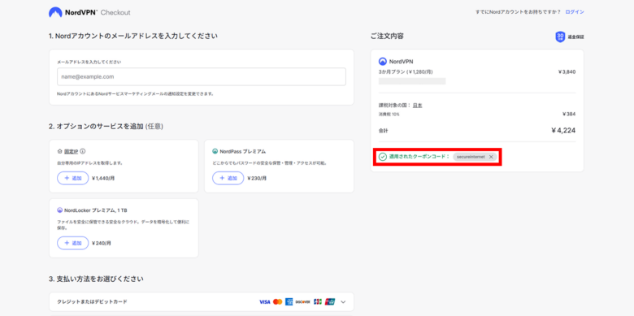Click the NordPass プレミアム title
The height and width of the screenshot is (316, 634).
point(242,152)
